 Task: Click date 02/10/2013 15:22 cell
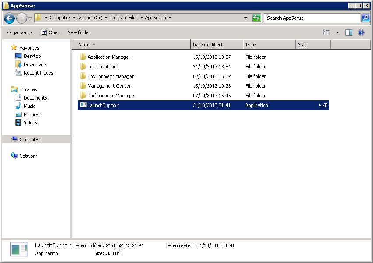212,76
